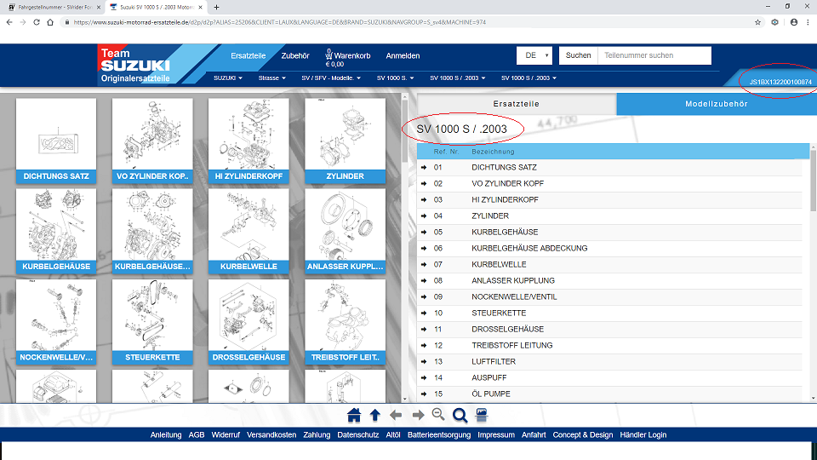
Task: Open the DICHTUNGS SATZ thumbnail
Action: 56,141
